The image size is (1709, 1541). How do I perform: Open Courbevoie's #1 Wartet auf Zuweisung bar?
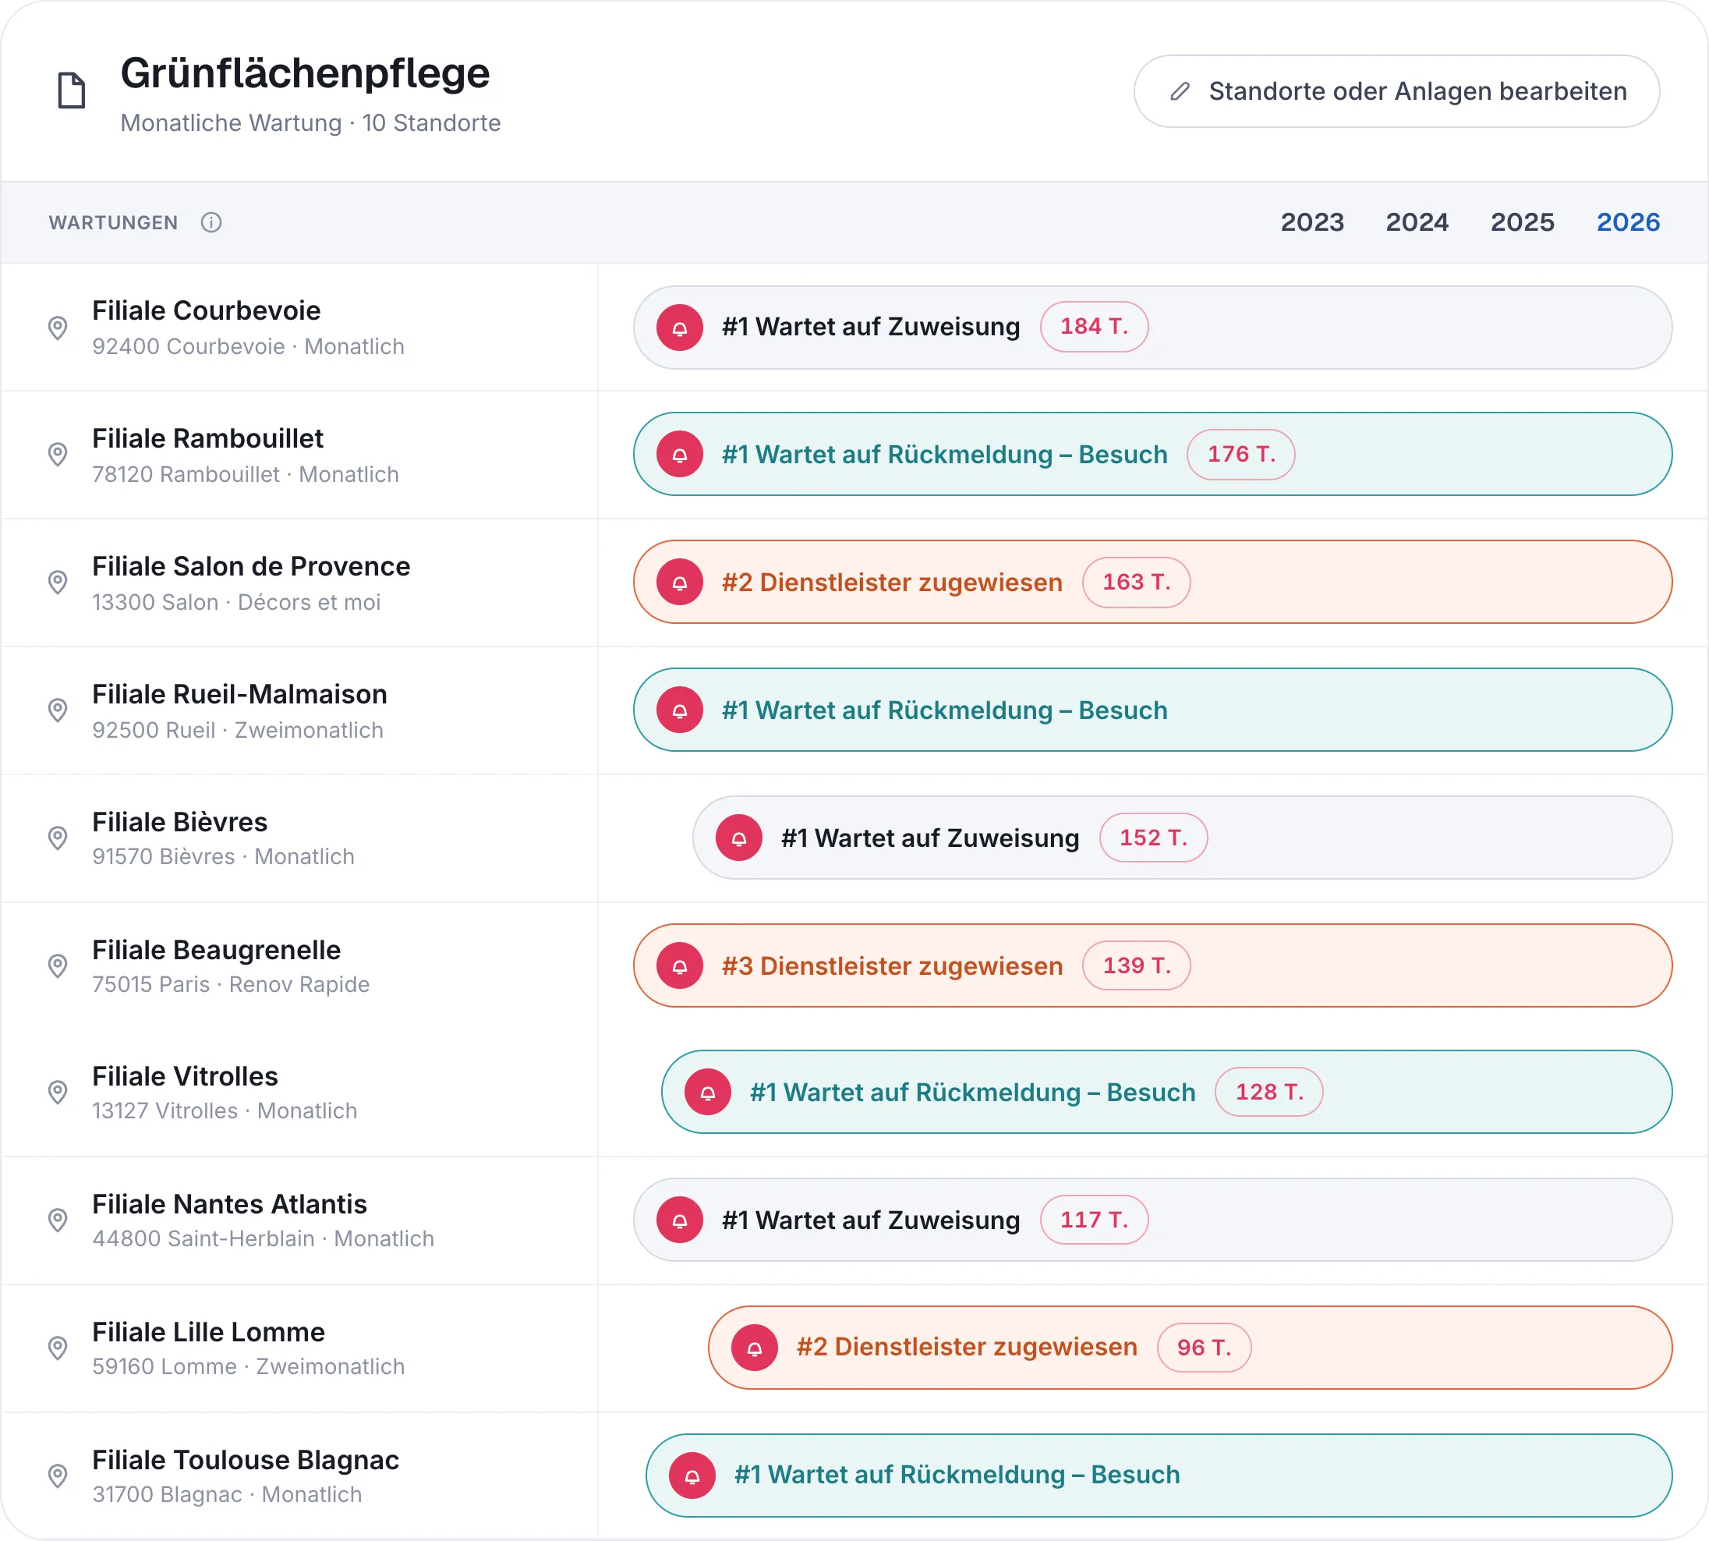click(1152, 328)
